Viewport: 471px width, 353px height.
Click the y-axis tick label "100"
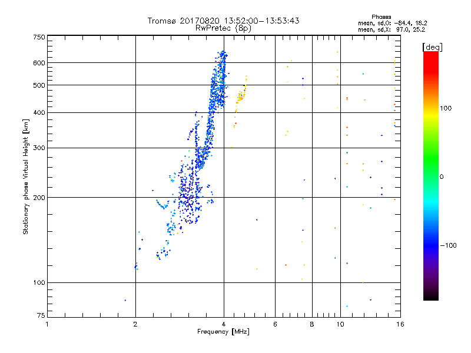(39, 282)
